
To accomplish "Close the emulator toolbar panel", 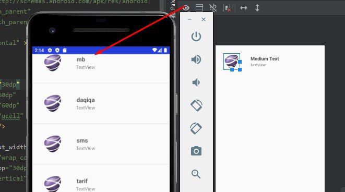I will 204,19.
